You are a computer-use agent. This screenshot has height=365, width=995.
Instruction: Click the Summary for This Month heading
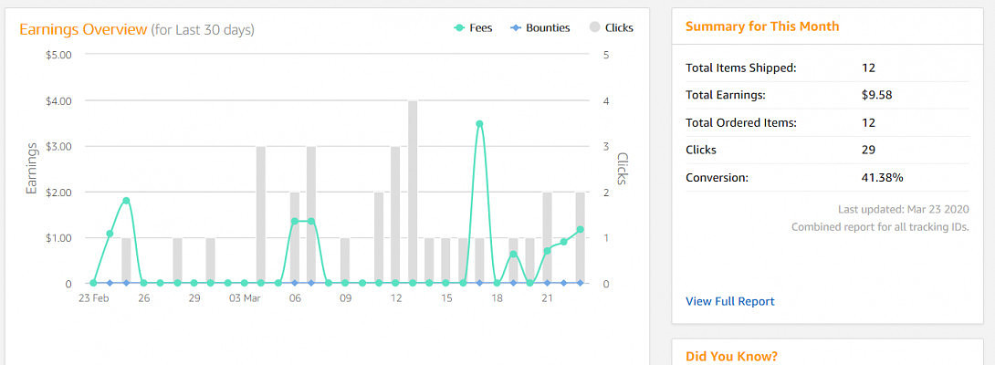(x=761, y=26)
